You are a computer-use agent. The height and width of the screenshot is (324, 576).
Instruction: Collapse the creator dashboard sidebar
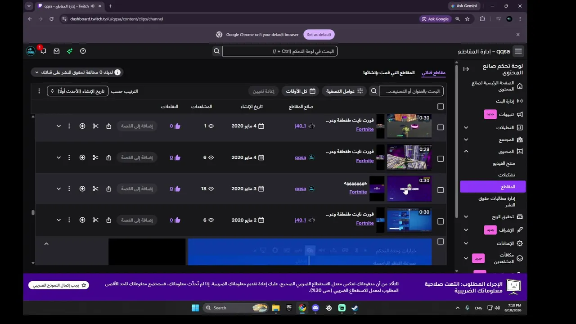tap(466, 69)
